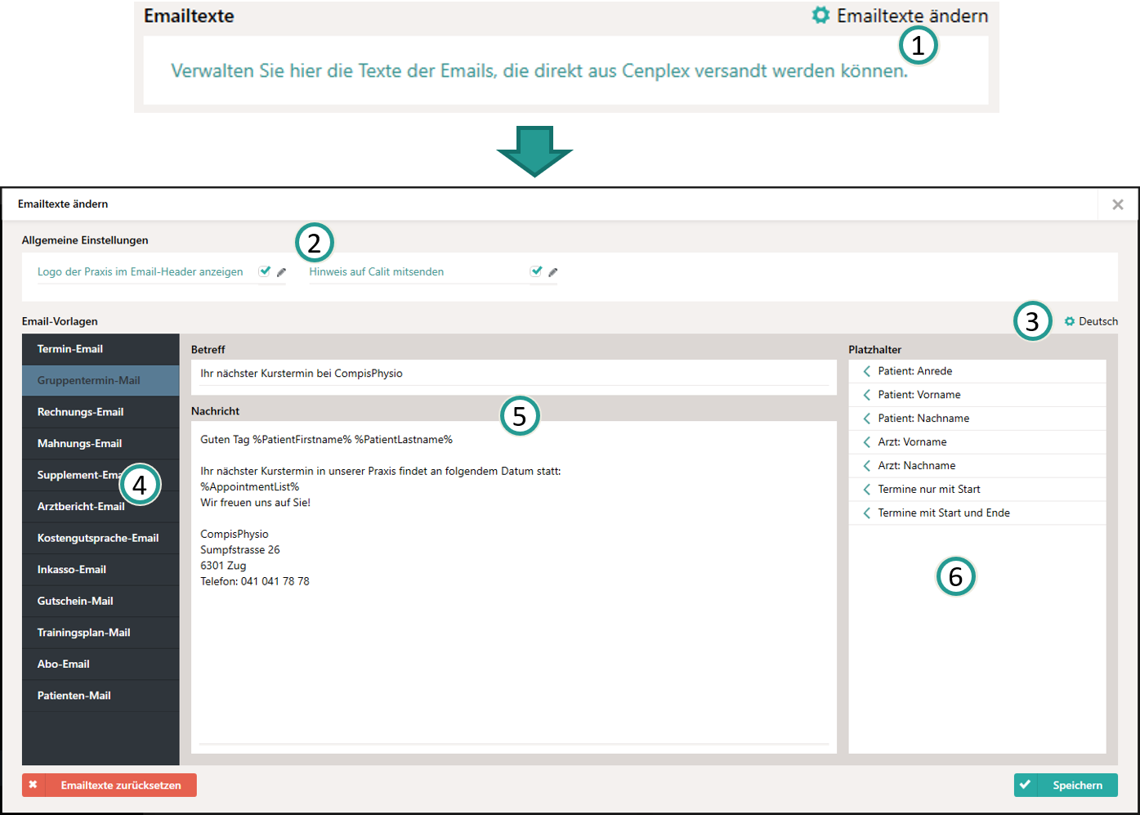The image size is (1140, 815).
Task: Click the pencil icon for Logo der Praxis setting
Action: 282,272
